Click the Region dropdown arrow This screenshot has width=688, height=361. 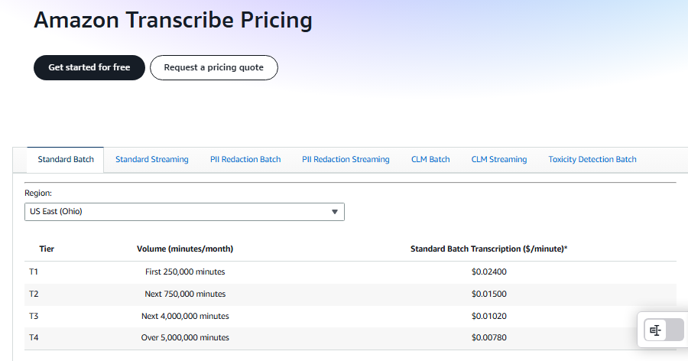pyautogui.click(x=334, y=212)
